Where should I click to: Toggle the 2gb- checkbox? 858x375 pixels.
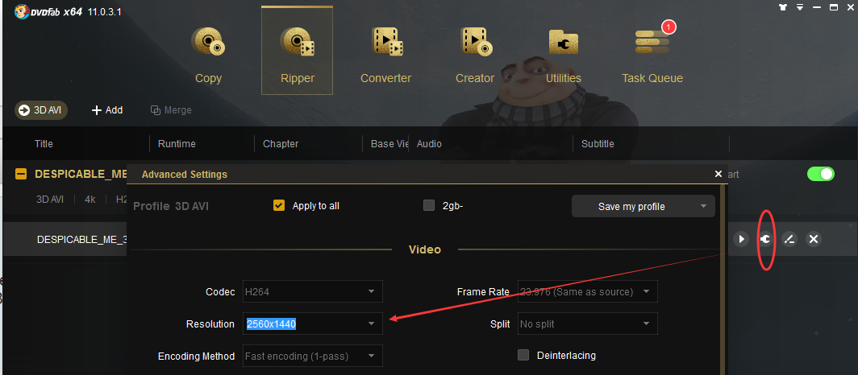[x=429, y=206]
